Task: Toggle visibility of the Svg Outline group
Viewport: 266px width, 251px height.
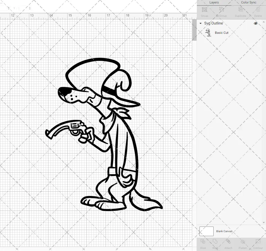Action: coord(255,23)
